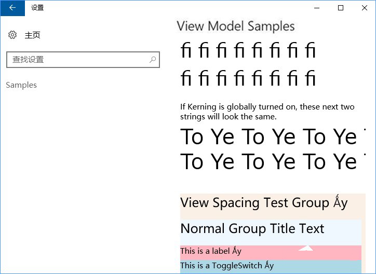This screenshot has width=376, height=274.
Task: Focus the 查找设置 search box
Action: (x=78, y=60)
